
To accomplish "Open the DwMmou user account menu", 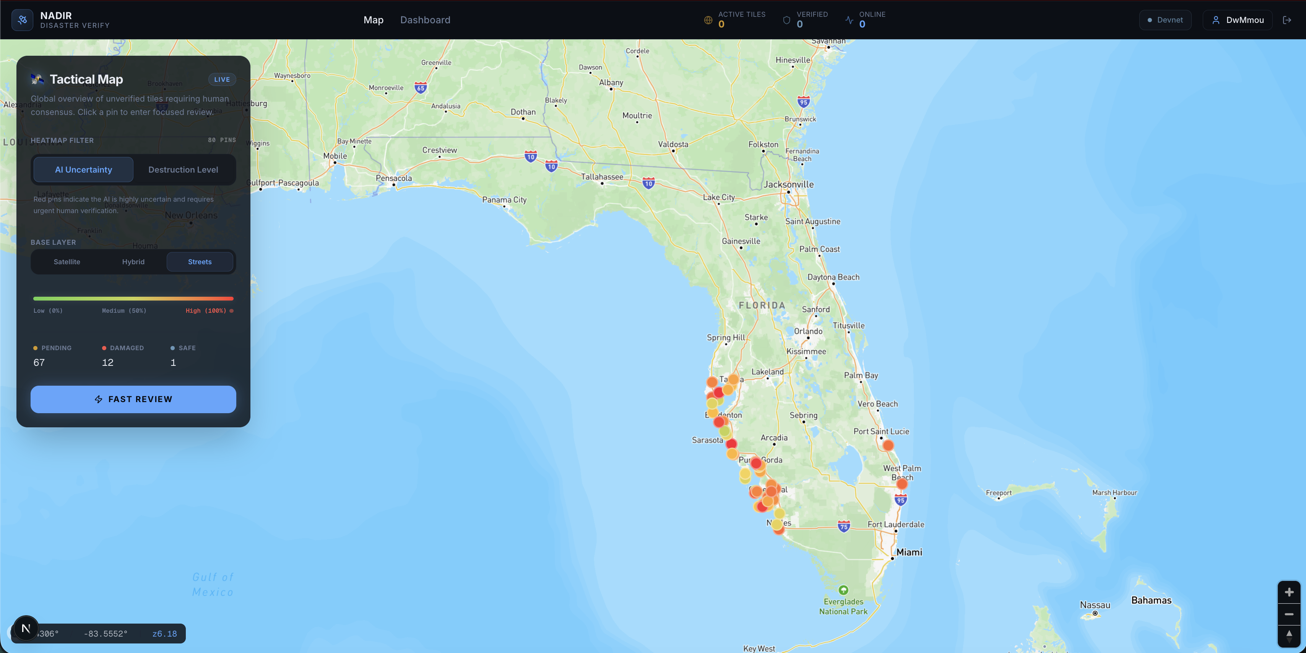I will click(x=1238, y=20).
